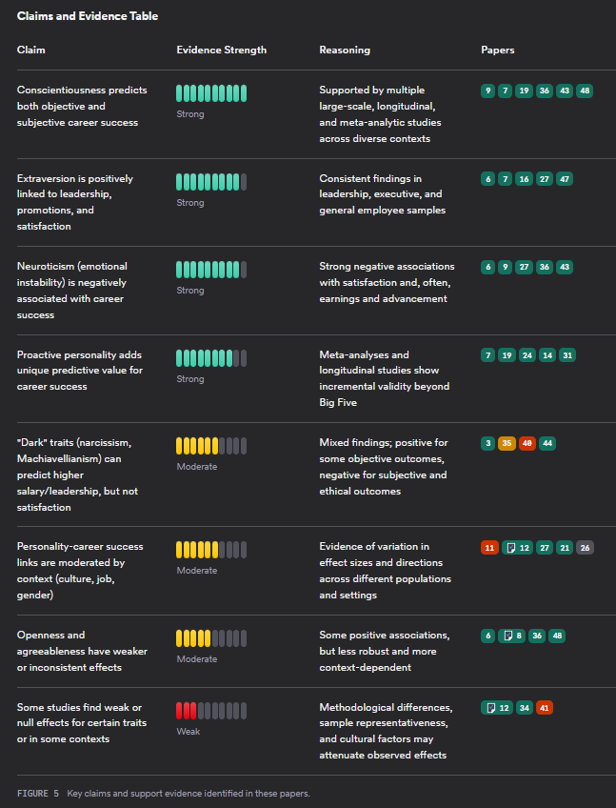Screen dimensions: 616x808
Task: Select paper 31 badge in Proactive personality row
Action: point(567,355)
